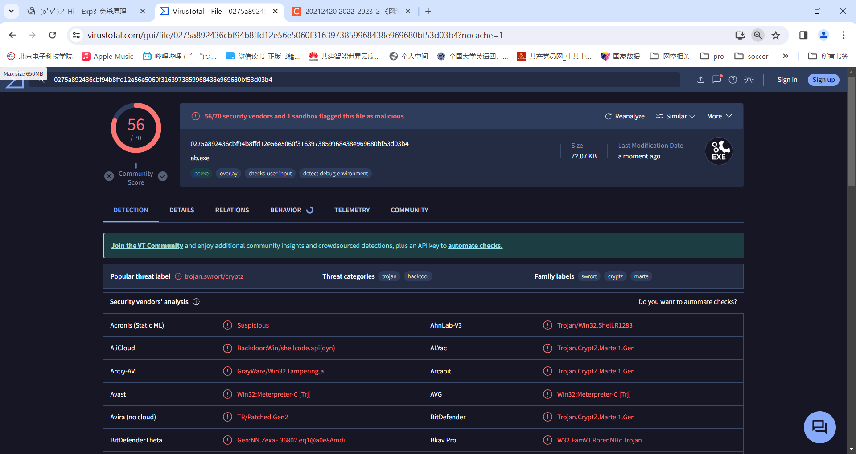
Task: Click the marte family label
Action: [x=642, y=276]
